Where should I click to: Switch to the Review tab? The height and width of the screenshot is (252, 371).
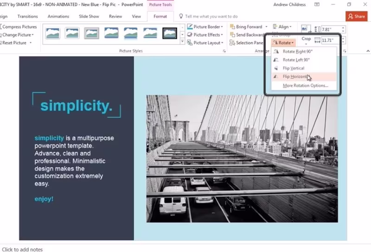click(x=115, y=16)
